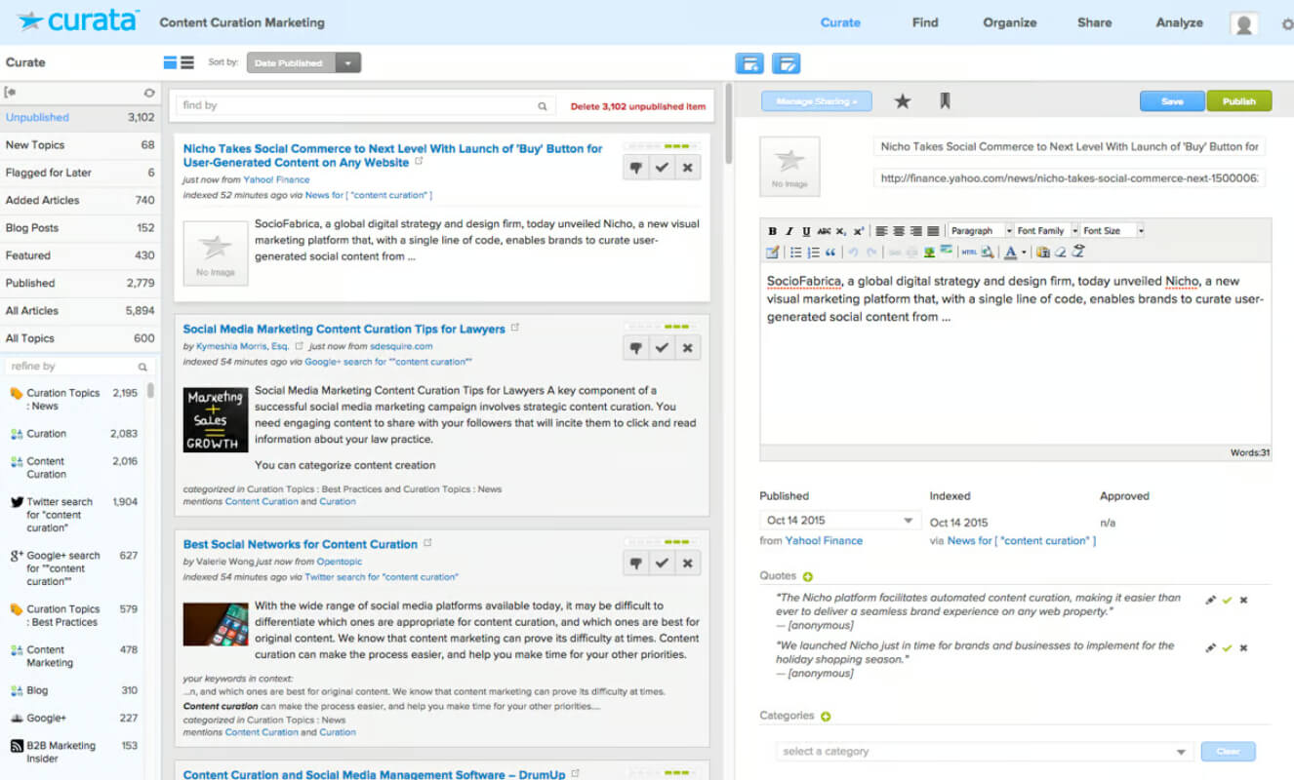Viewport: 1294px width, 780px height.
Task: Publish the article with the green button
Action: tap(1239, 101)
